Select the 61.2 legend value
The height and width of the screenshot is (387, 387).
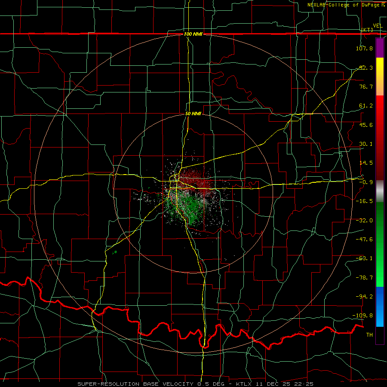click(x=366, y=106)
